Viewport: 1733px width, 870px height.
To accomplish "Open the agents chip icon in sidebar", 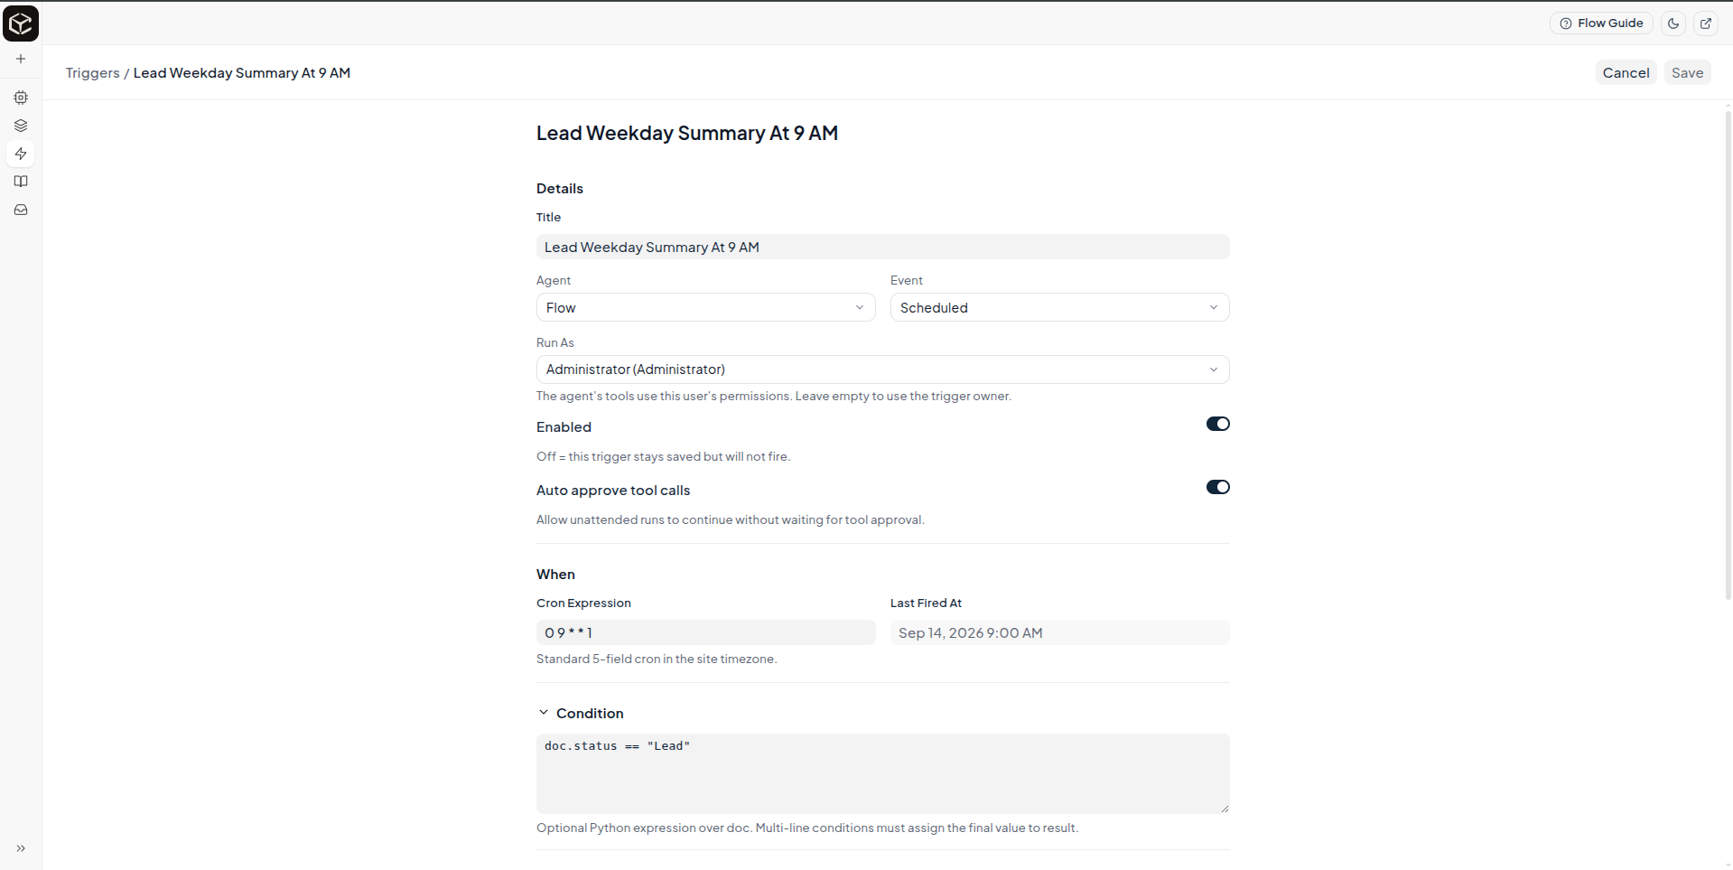I will (21, 98).
